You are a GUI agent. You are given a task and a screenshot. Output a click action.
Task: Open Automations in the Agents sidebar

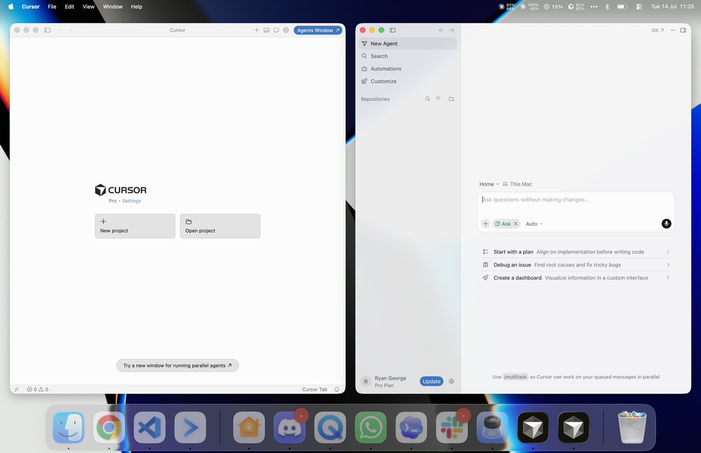pyautogui.click(x=408, y=69)
